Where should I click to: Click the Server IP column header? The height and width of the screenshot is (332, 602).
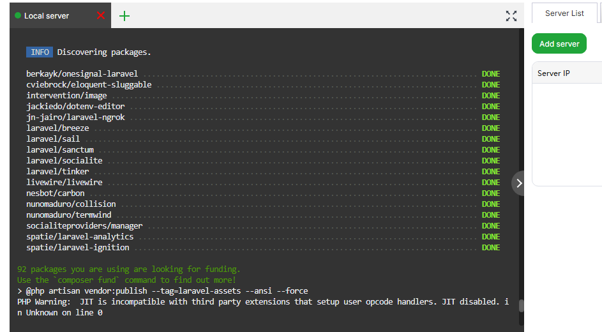tap(553, 73)
